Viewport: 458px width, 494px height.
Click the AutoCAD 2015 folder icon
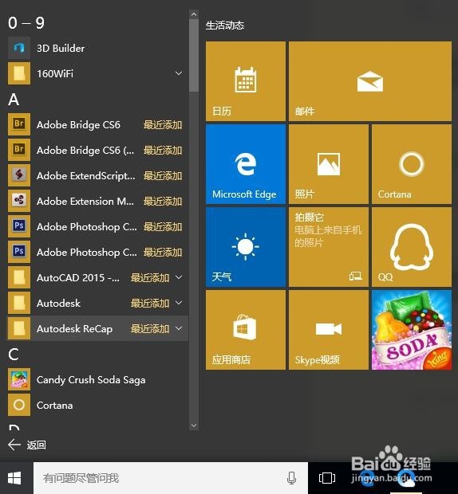point(19,277)
